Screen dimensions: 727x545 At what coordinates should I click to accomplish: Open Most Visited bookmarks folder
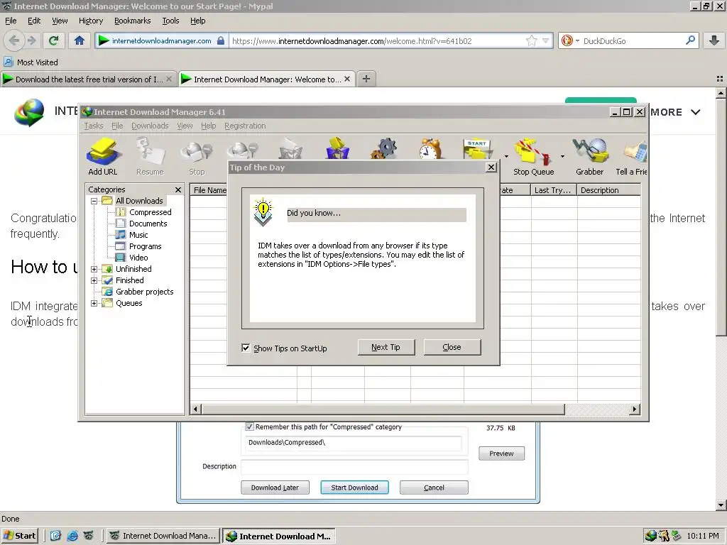tap(31, 62)
